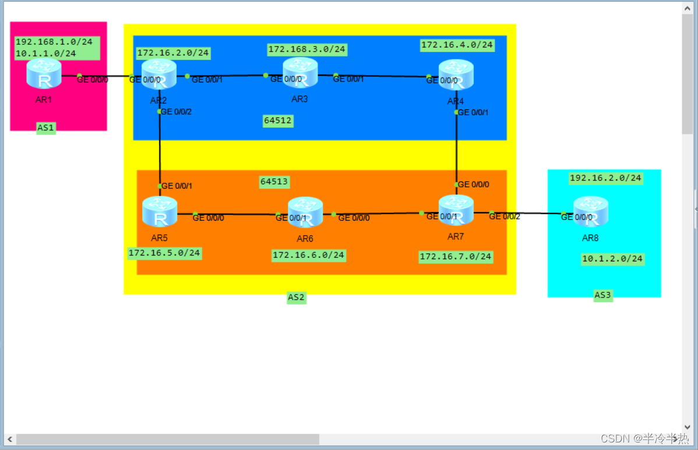Click the 172.16.2.0/24 network label
Viewport: 698px width, 450px height.
point(173,53)
